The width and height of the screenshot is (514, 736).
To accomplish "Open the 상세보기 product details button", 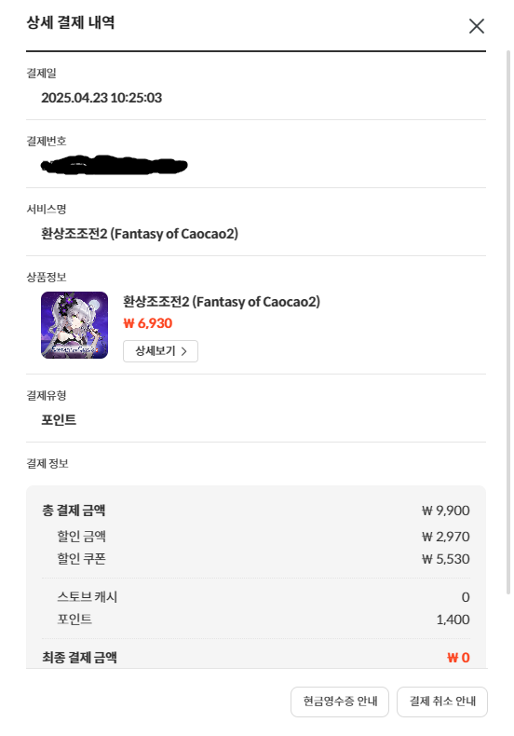I will coord(160,351).
